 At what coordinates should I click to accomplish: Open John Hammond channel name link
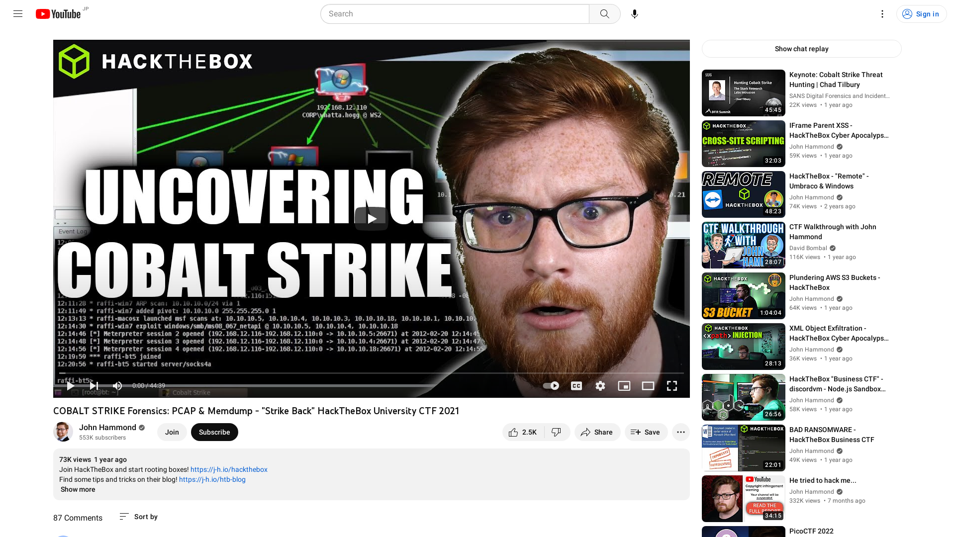pyautogui.click(x=107, y=428)
